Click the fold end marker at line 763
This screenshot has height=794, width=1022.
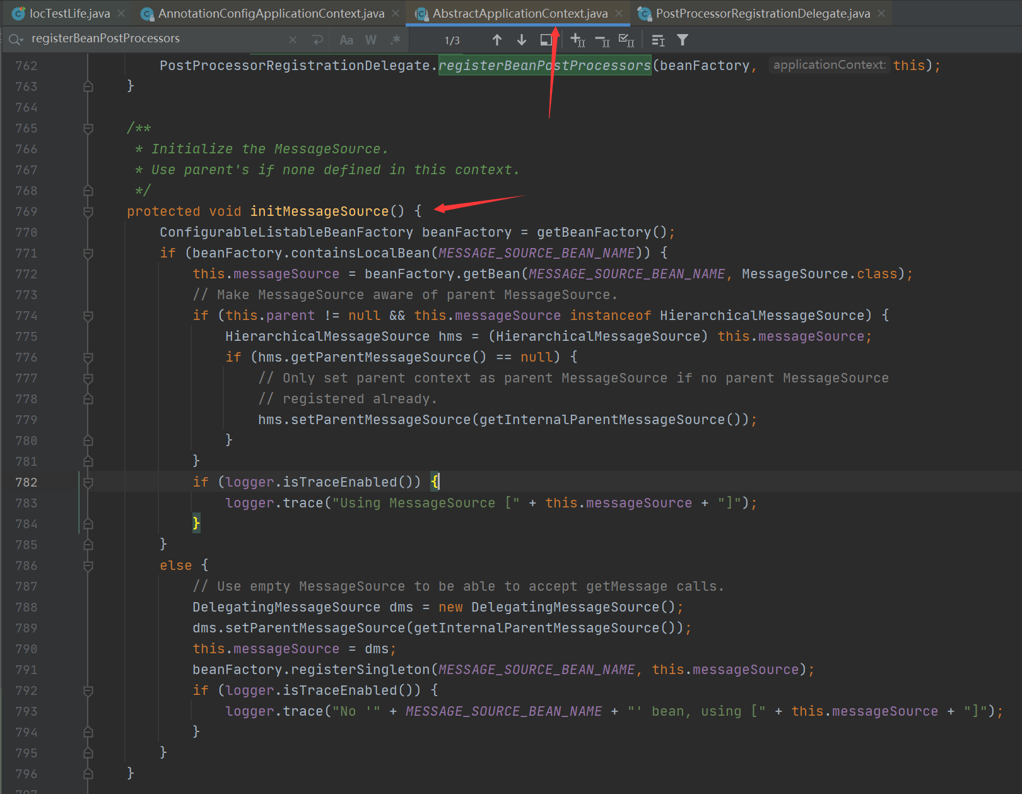[88, 86]
